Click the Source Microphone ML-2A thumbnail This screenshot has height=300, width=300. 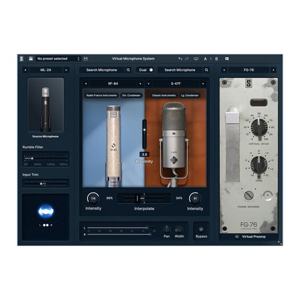[46, 104]
